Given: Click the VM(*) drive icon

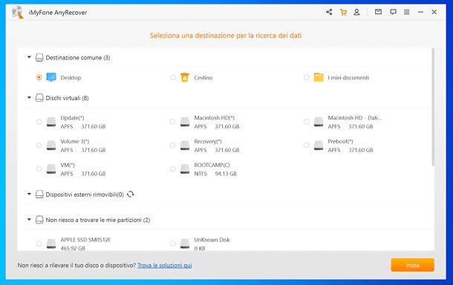Looking at the screenshot, I should pyautogui.click(x=51, y=169).
